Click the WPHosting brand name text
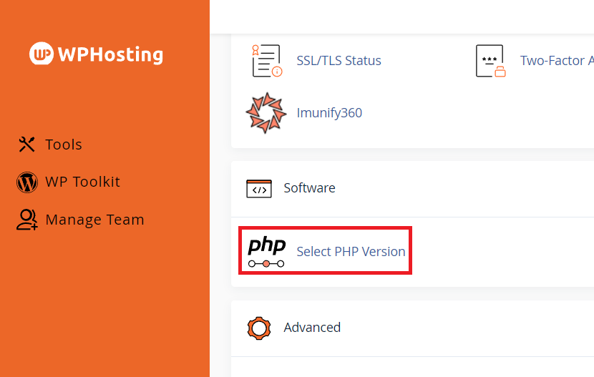The width and height of the screenshot is (594, 377). pyautogui.click(x=110, y=54)
